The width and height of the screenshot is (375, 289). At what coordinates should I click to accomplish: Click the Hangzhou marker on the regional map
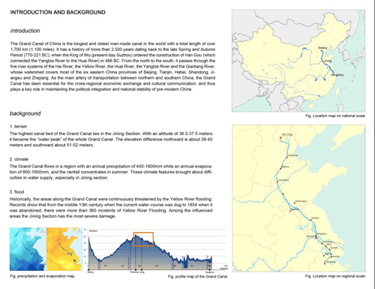click(325, 263)
